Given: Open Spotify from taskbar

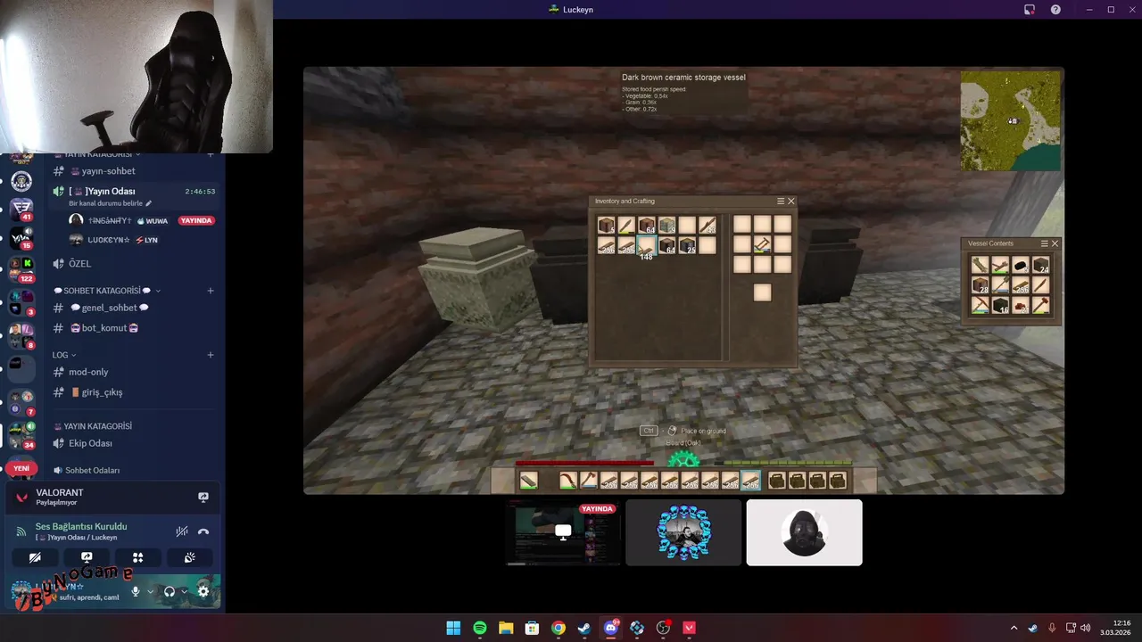Looking at the screenshot, I should [479, 628].
